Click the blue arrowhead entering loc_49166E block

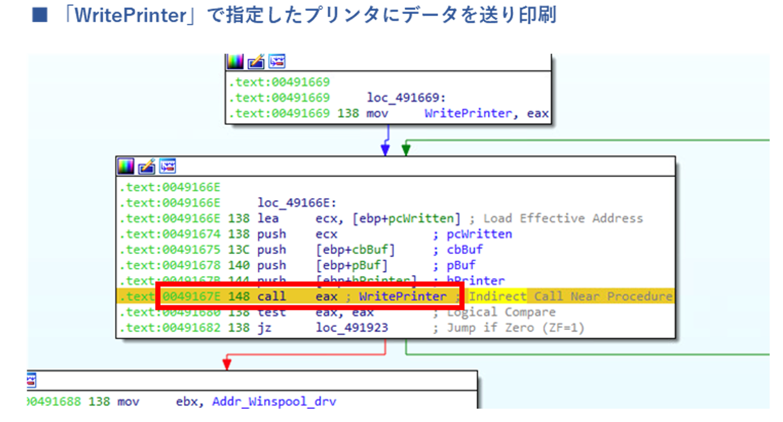[385, 150]
